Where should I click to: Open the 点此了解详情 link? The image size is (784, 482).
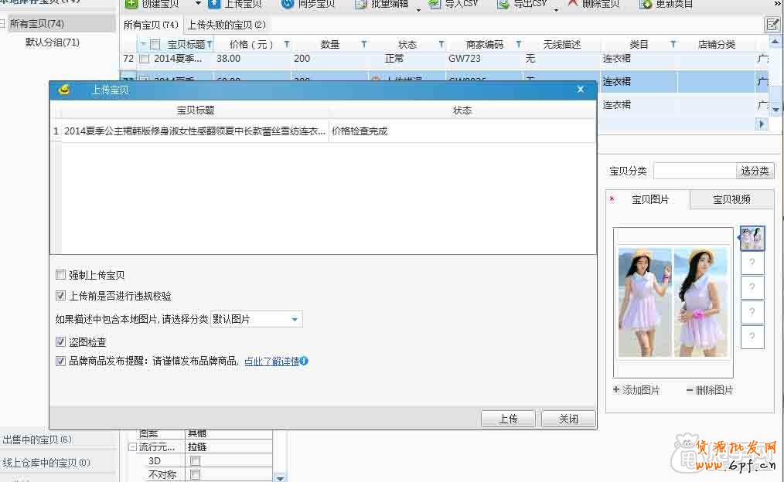(x=271, y=361)
